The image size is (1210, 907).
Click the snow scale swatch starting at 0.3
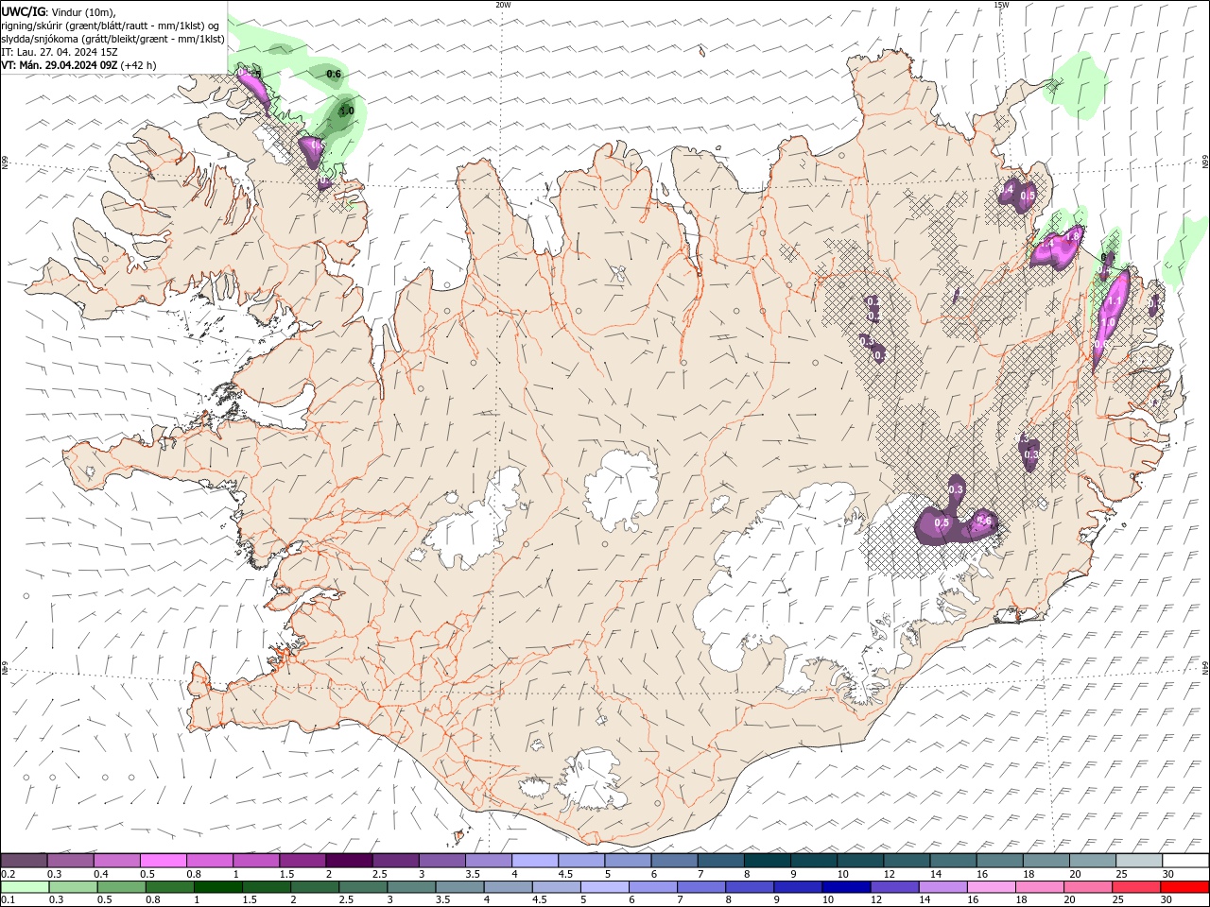(x=71, y=861)
